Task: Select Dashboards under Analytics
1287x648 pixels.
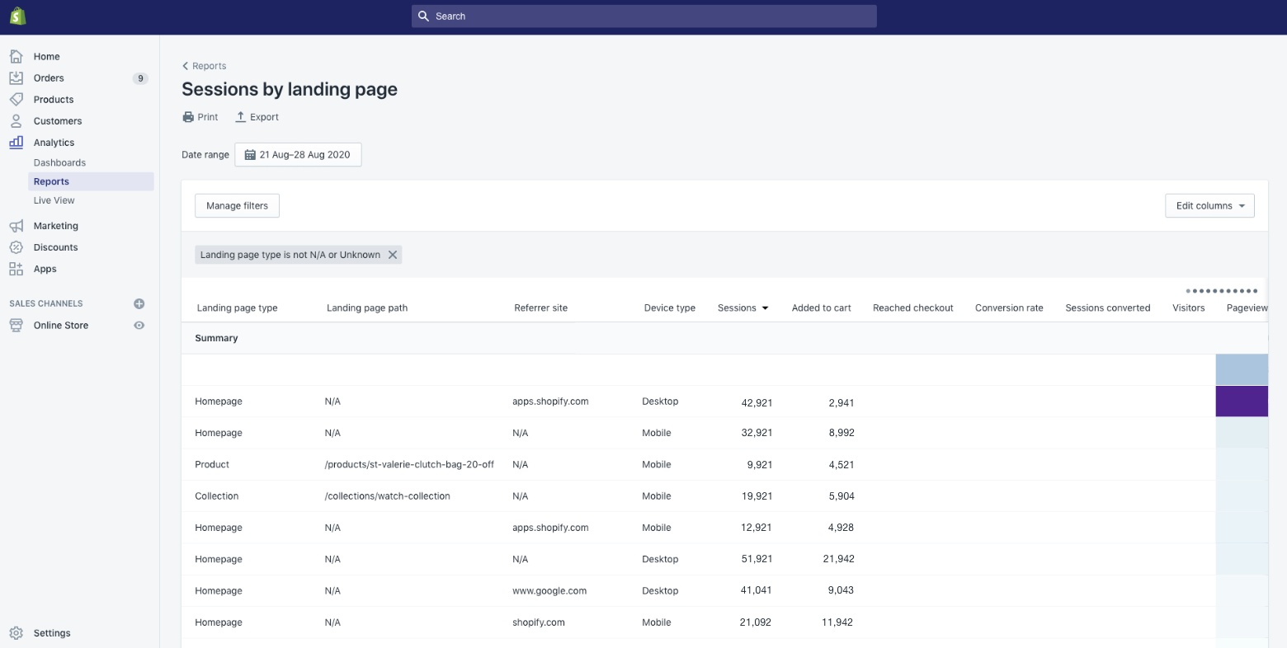Action: coord(59,163)
